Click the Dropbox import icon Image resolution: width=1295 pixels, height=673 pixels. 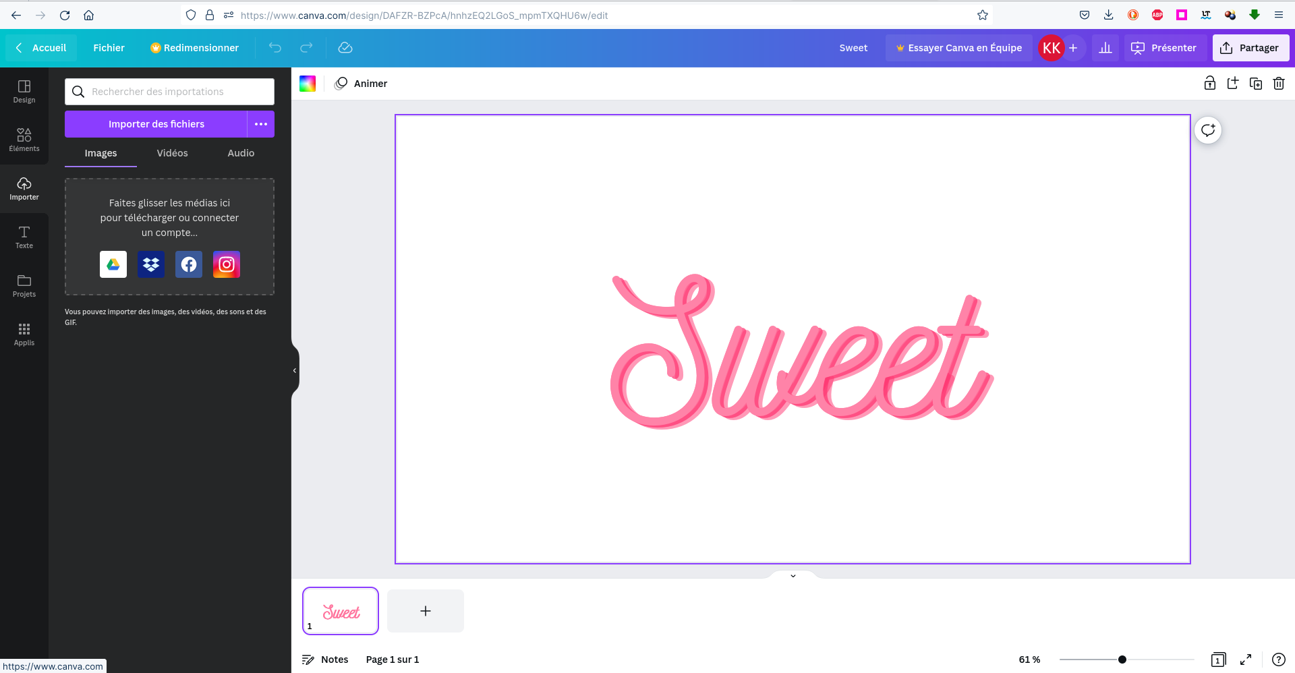[151, 264]
